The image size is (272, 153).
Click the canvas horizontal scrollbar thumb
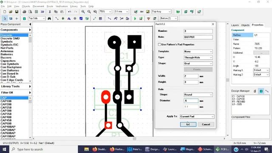point(134,139)
